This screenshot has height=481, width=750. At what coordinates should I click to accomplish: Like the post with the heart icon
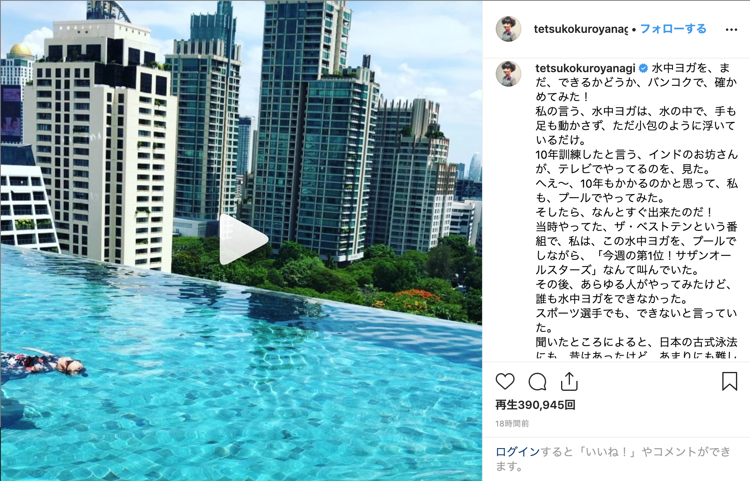coord(505,381)
